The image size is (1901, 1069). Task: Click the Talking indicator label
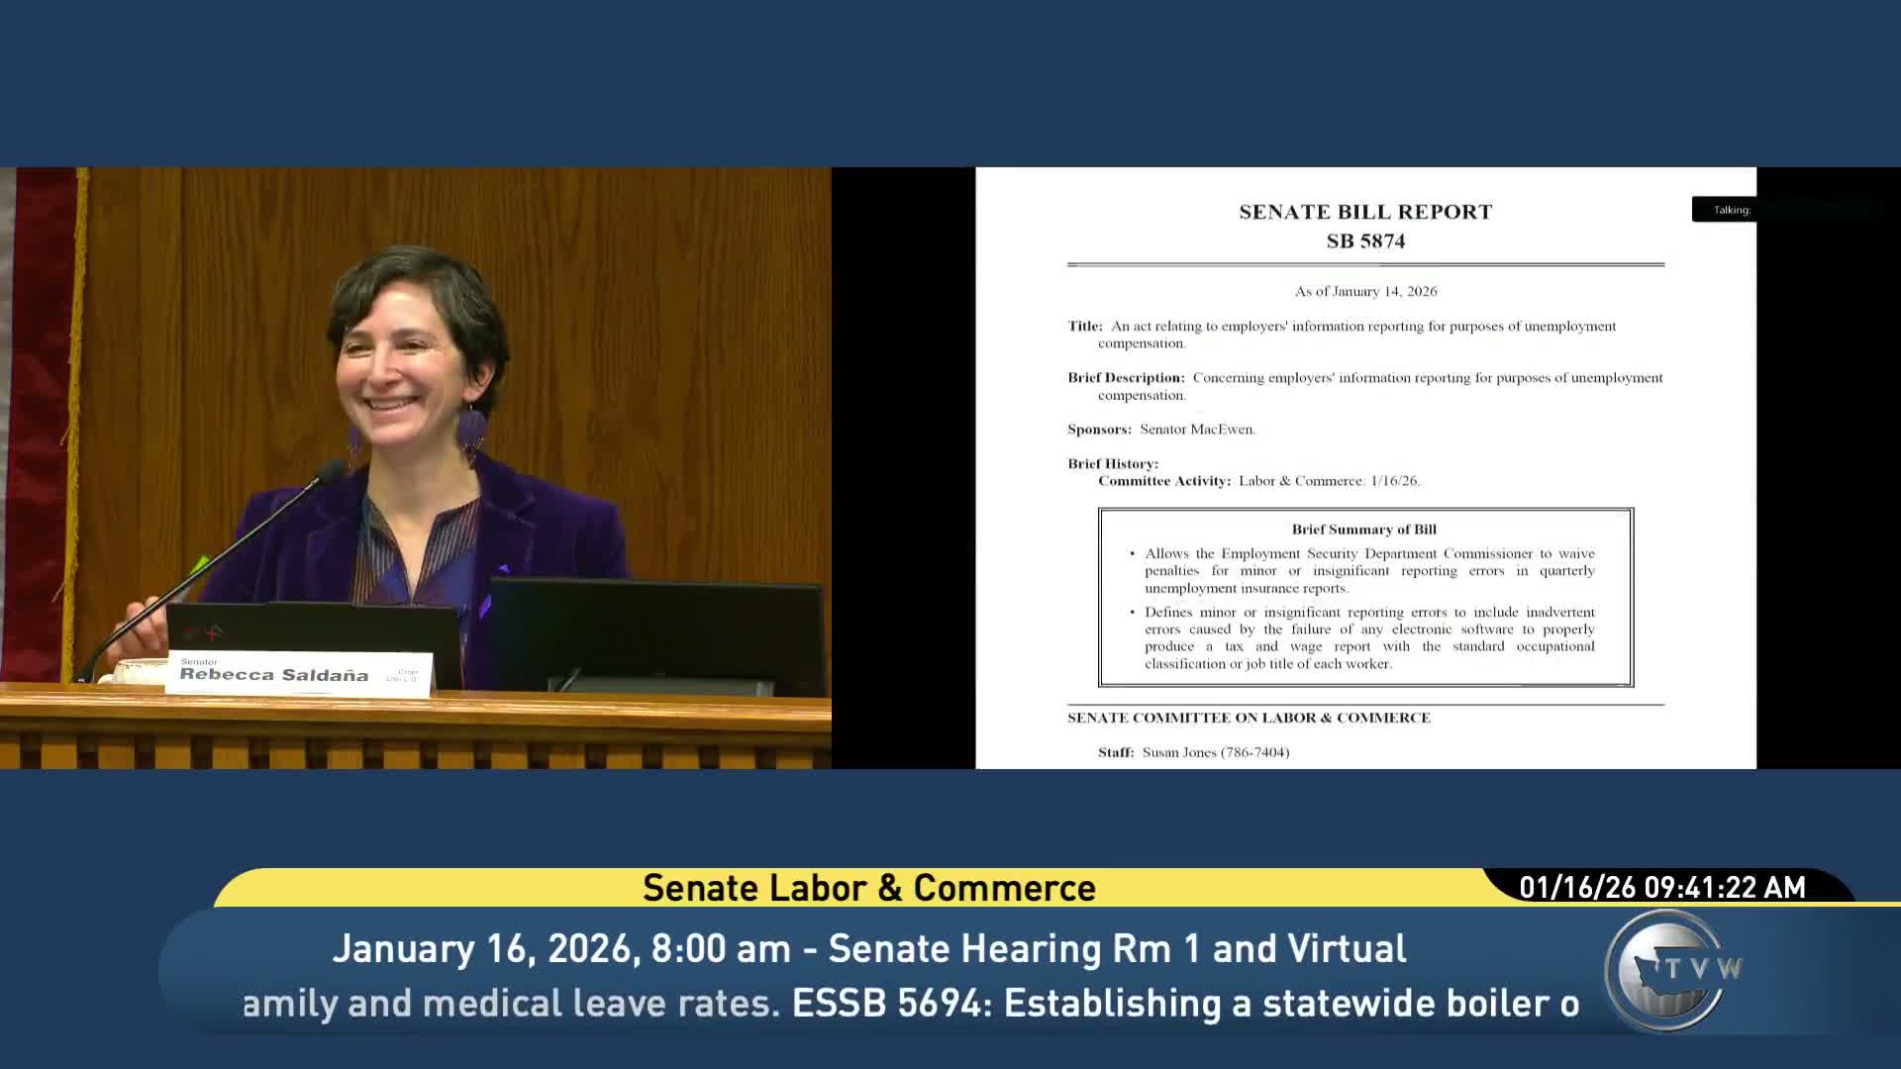1731,210
